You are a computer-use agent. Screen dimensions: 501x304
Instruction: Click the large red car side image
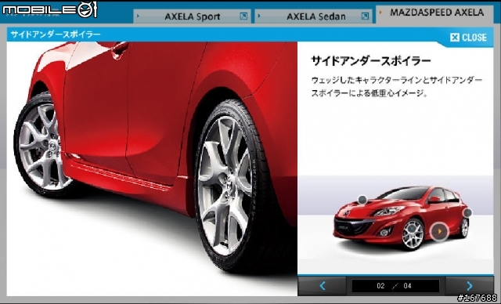coord(152,168)
